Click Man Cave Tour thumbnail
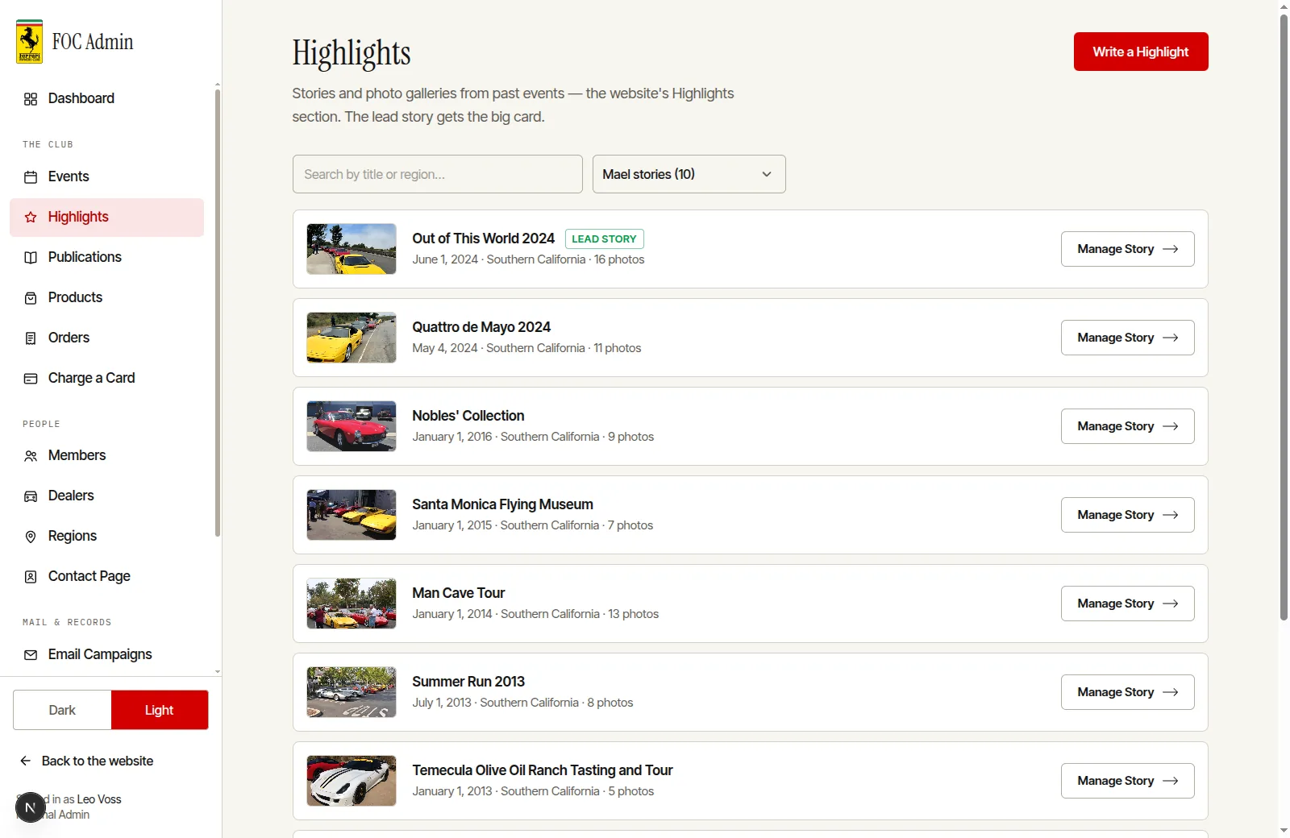This screenshot has height=838, width=1290. point(352,604)
